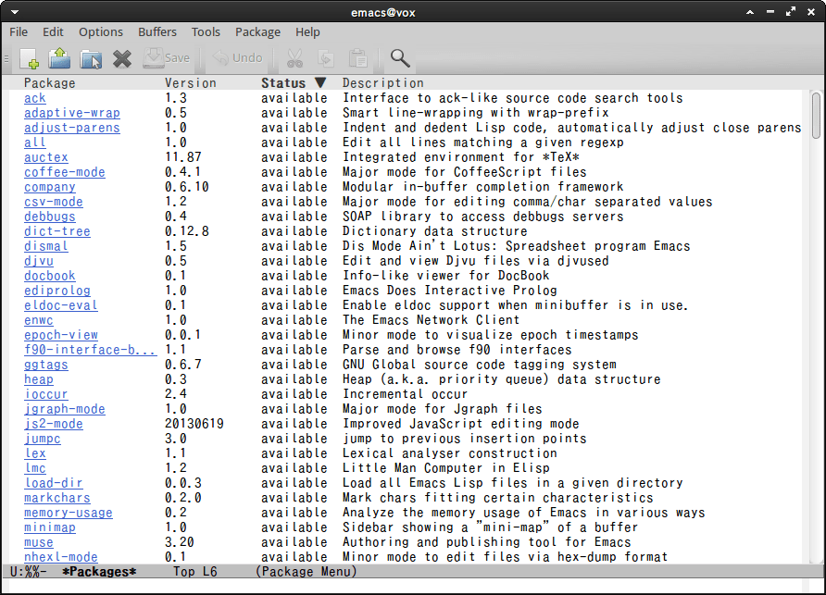
Task: Open a file via the open folder icon
Action: click(59, 58)
